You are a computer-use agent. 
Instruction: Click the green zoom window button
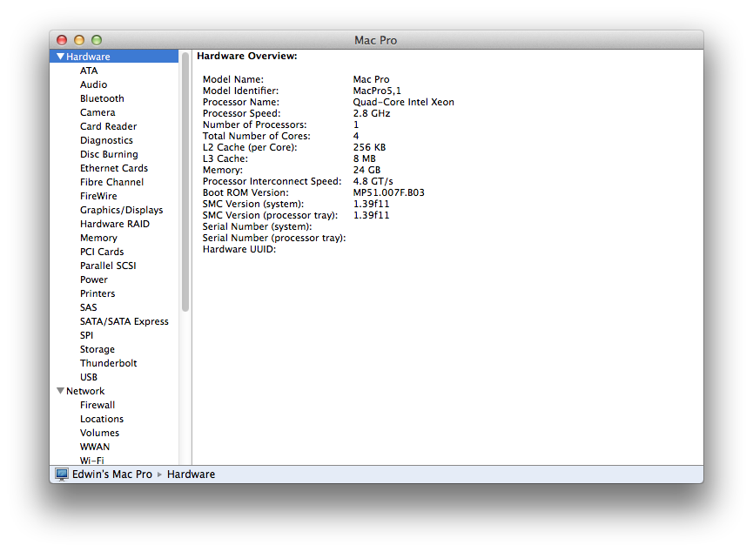point(97,40)
